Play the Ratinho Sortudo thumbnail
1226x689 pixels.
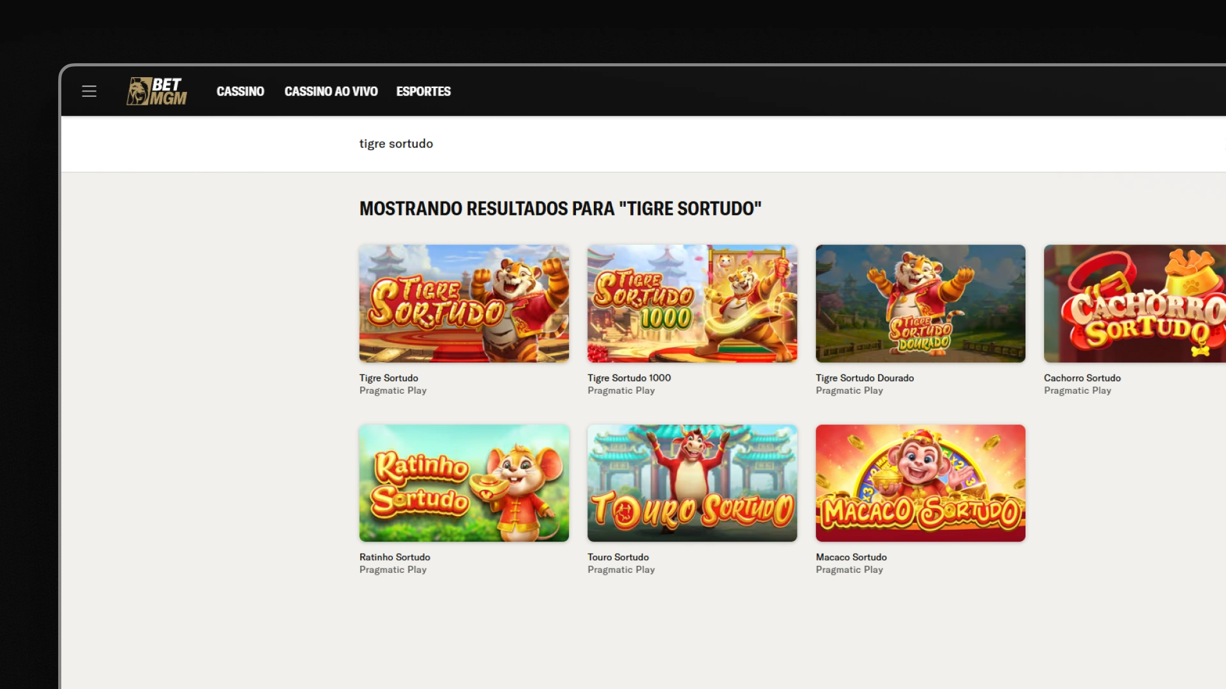click(464, 483)
